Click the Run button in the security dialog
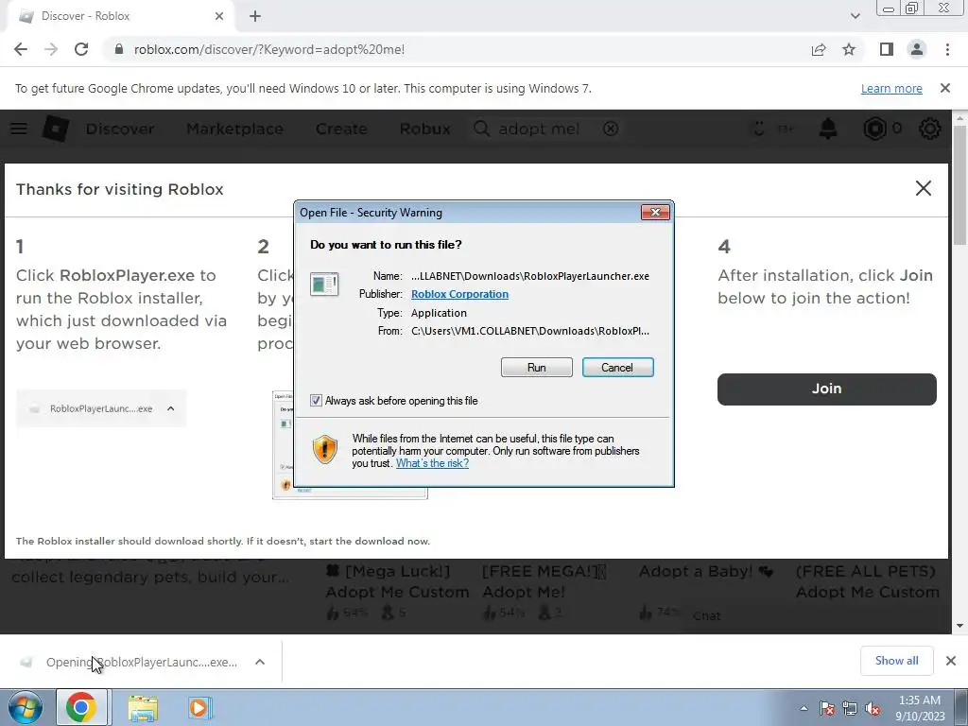The width and height of the screenshot is (968, 726). [537, 368]
